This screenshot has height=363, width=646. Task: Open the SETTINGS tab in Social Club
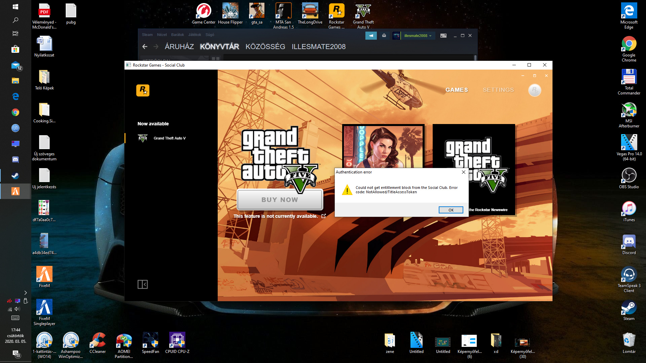pyautogui.click(x=498, y=90)
